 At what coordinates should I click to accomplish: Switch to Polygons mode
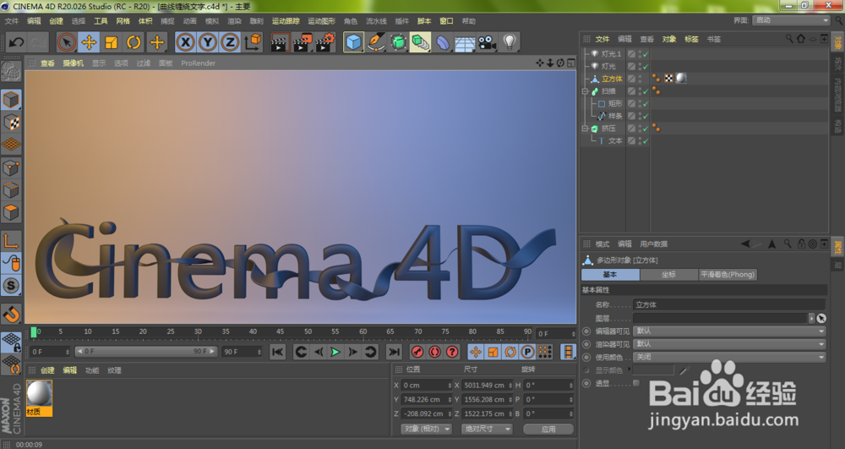click(11, 212)
